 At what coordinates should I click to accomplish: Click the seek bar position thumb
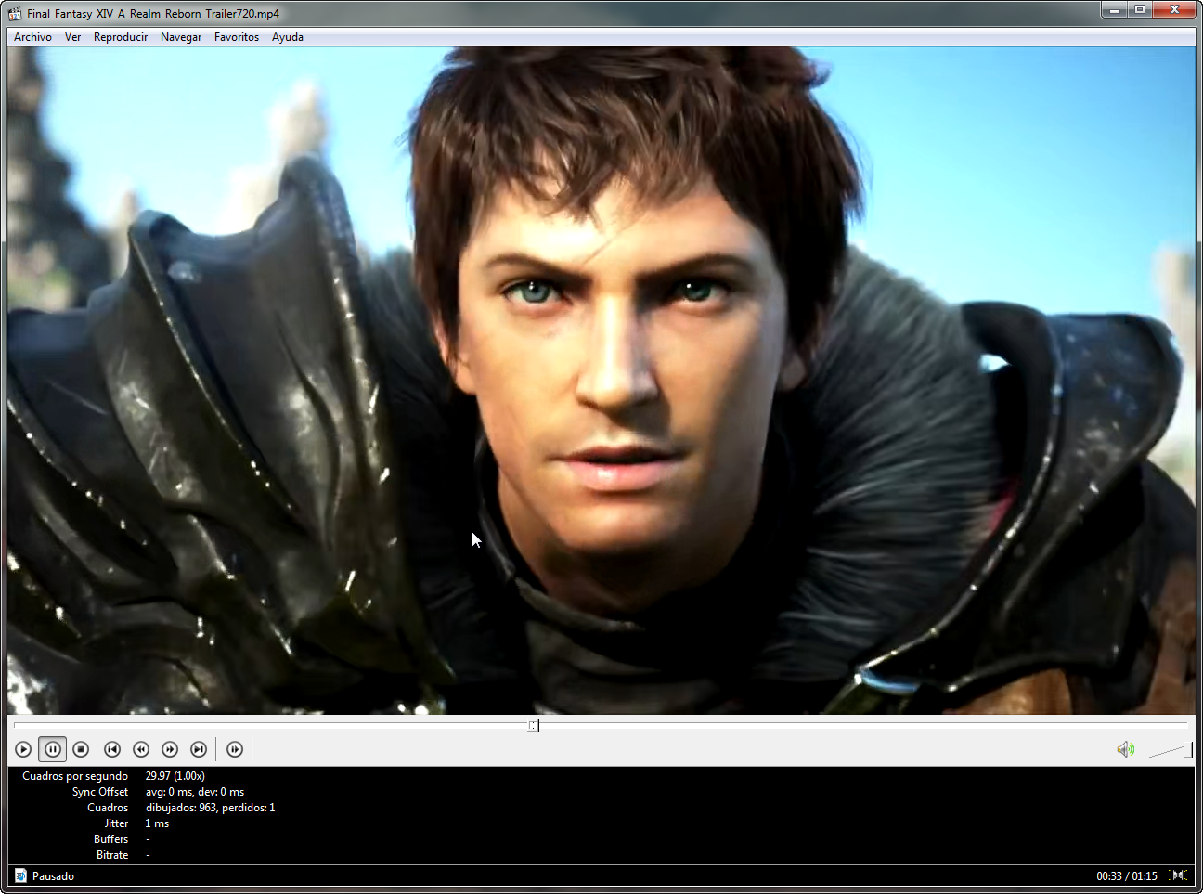click(x=533, y=725)
